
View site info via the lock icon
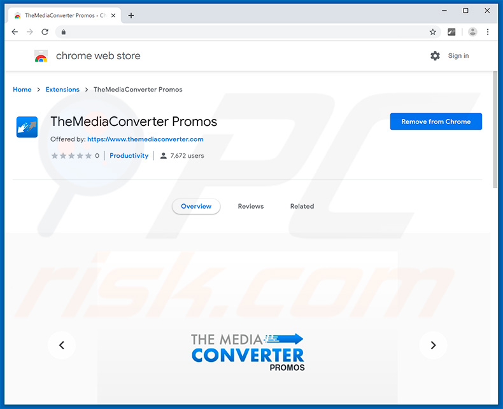[x=64, y=32]
